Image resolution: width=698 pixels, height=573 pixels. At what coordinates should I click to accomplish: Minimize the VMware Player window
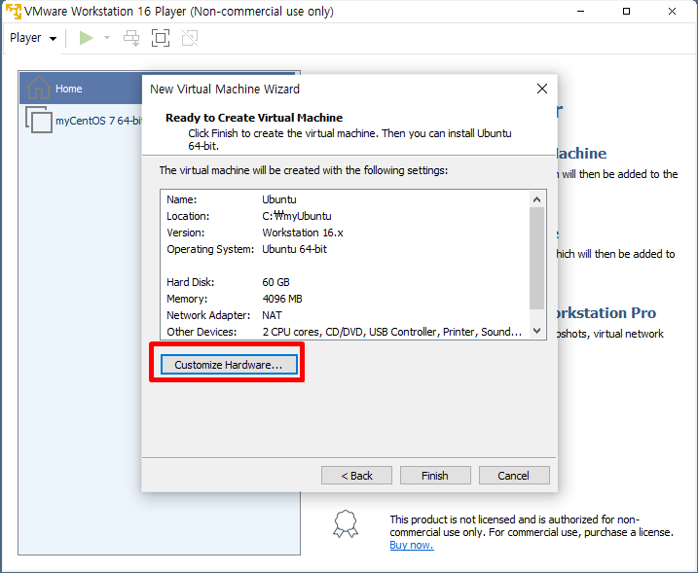tap(580, 11)
